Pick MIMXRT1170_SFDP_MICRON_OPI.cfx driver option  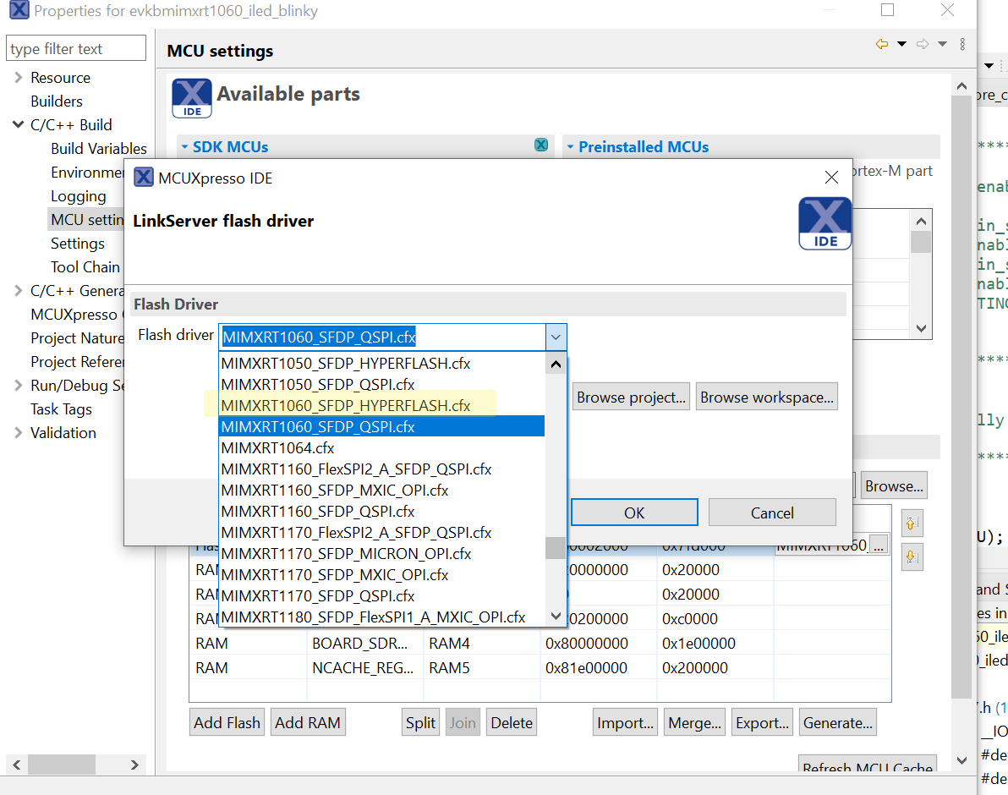pos(346,554)
